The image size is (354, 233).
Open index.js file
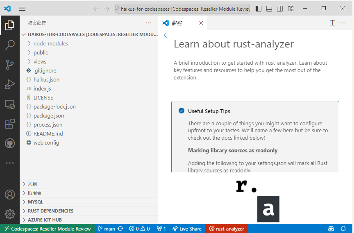89,88
